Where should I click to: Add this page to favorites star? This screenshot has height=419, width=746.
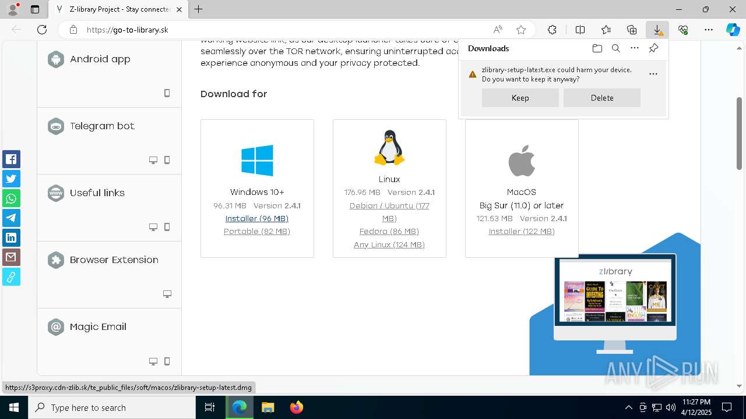coord(521,30)
